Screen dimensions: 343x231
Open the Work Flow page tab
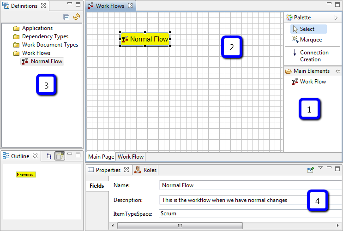click(131, 157)
